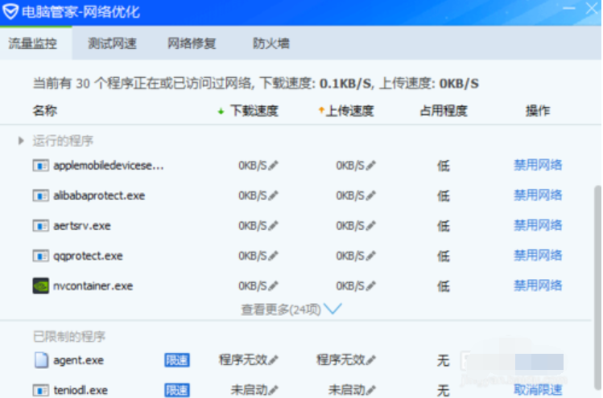
Task: Click the agent.exe file icon
Action: [40, 360]
